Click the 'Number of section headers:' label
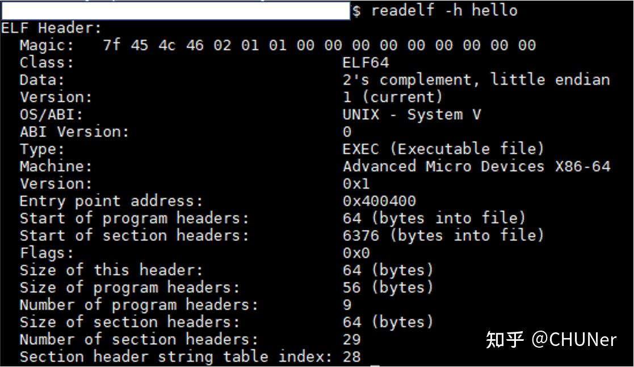The width and height of the screenshot is (634, 367). pos(138,339)
